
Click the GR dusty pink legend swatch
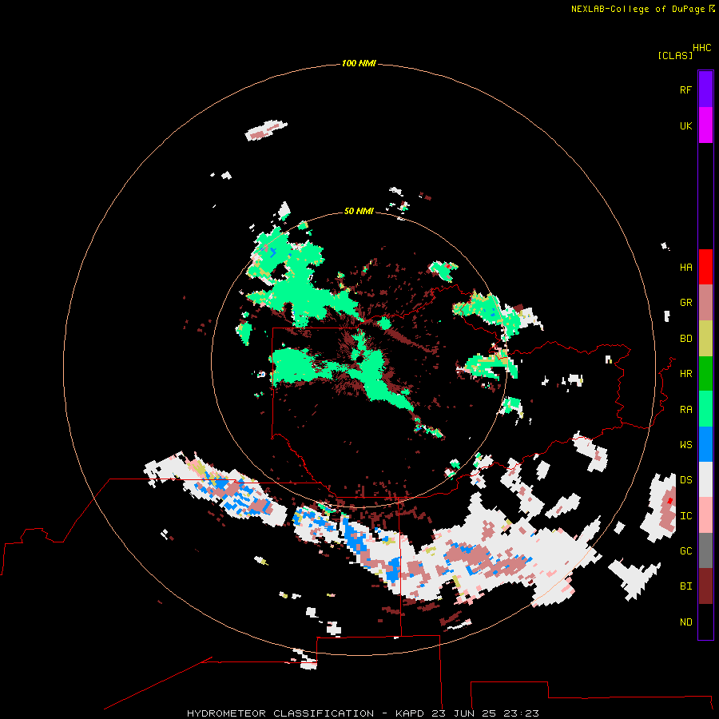[x=705, y=303]
